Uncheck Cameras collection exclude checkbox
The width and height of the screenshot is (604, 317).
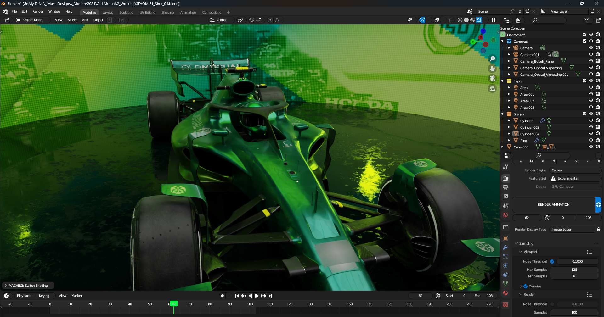point(584,41)
